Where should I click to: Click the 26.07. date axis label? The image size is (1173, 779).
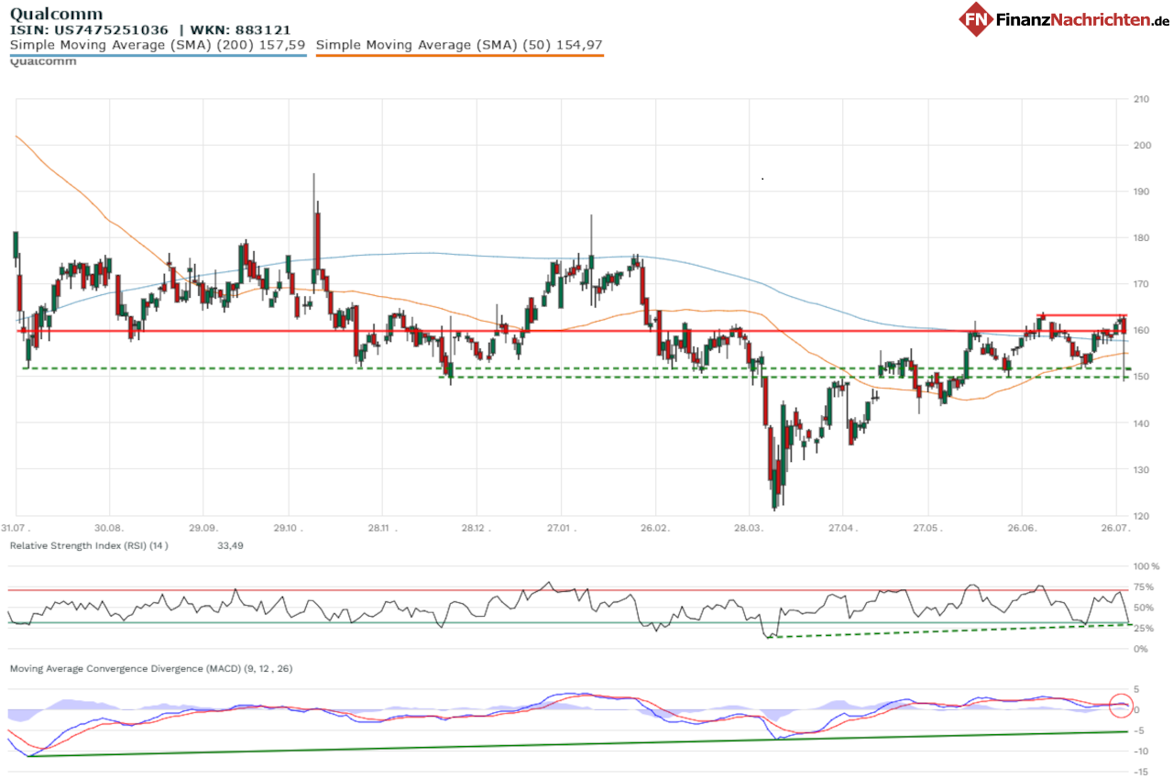[1116, 529]
